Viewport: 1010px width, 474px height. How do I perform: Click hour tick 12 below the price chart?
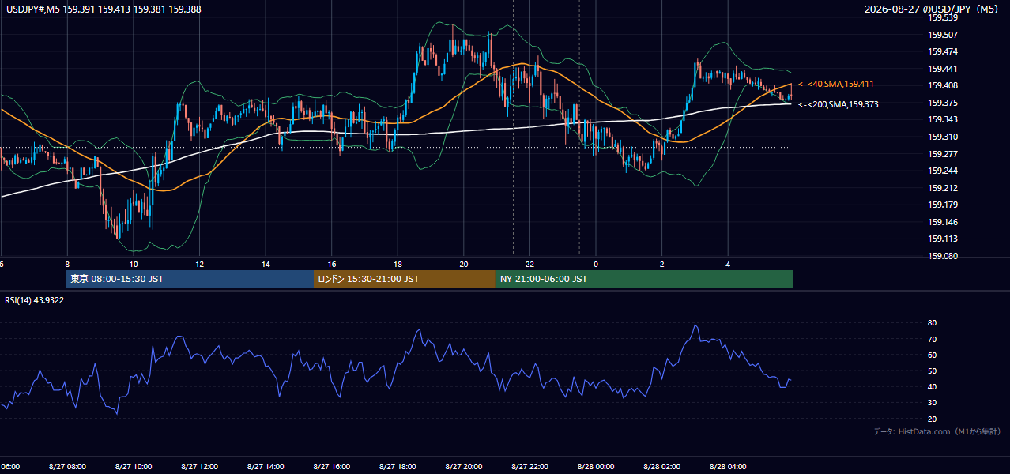(199, 264)
